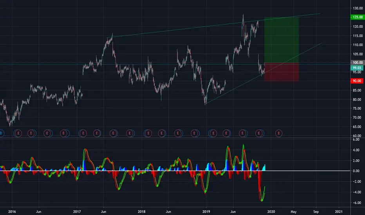Click the May label on the time axis

click(x=294, y=212)
